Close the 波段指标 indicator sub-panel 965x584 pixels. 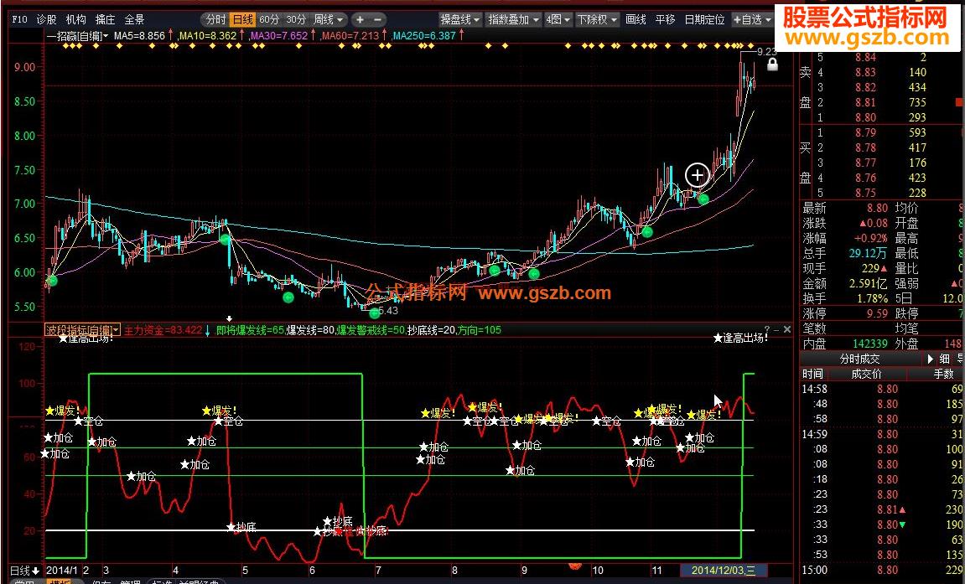point(787,329)
